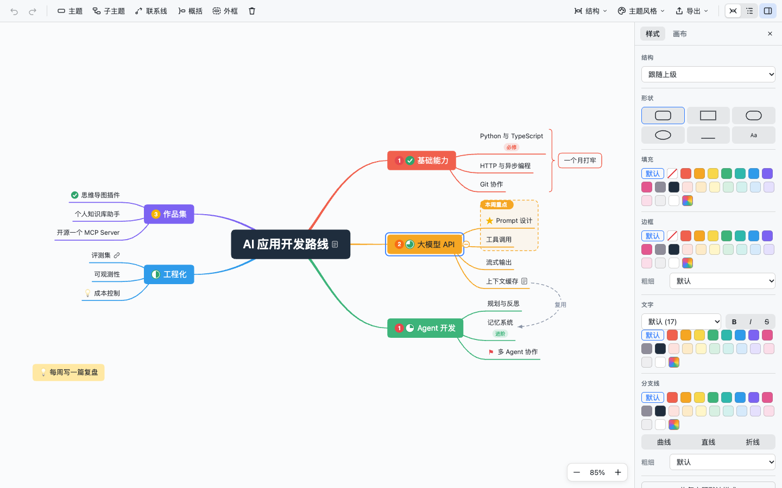Collapse the 大模型 API branch
This screenshot has height=488, width=782.
(466, 245)
